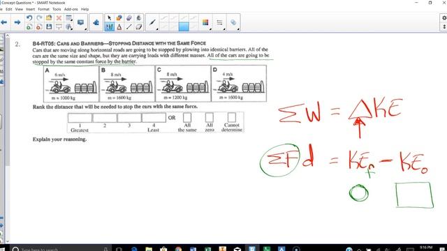Click ranking box 4 Least

tap(154, 118)
